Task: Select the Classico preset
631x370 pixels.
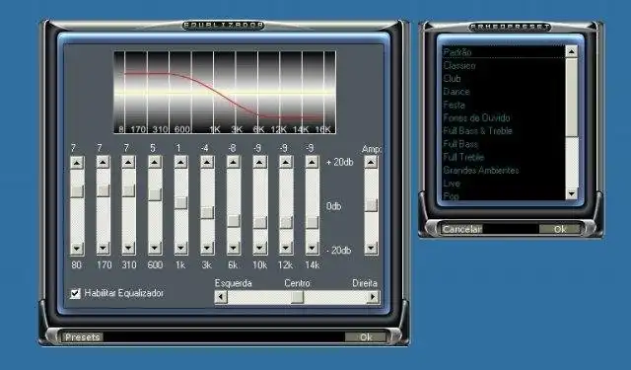Action: pyautogui.click(x=504, y=65)
